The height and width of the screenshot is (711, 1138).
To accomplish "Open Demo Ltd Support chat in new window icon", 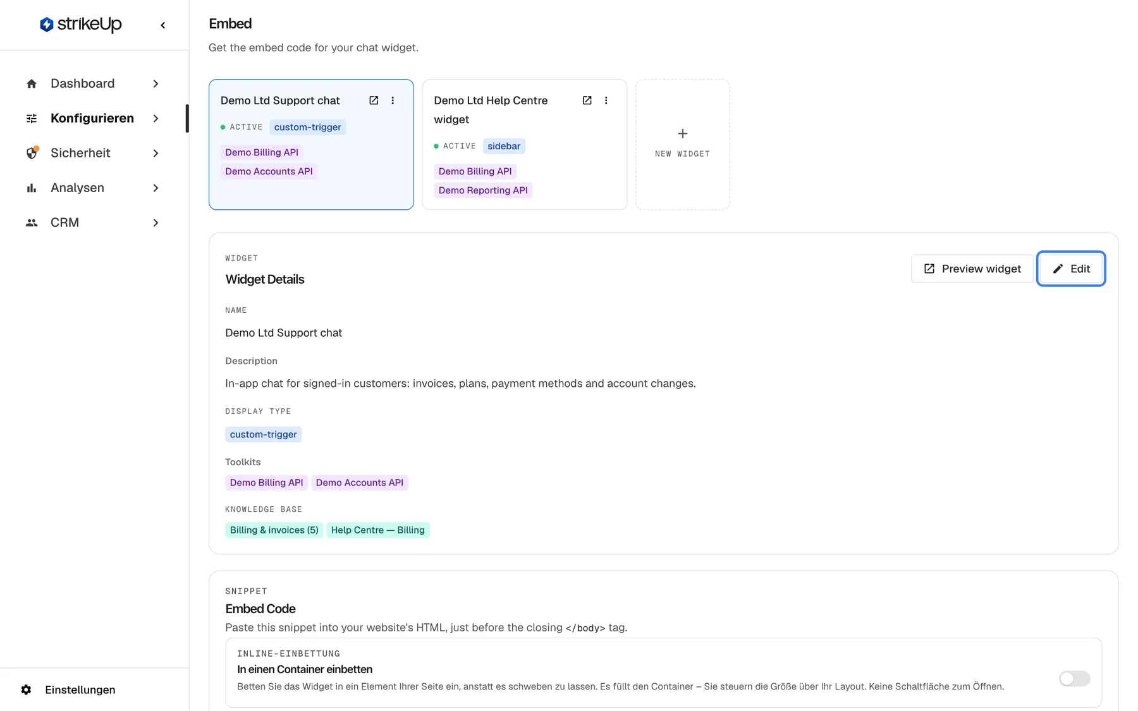I will [x=374, y=100].
